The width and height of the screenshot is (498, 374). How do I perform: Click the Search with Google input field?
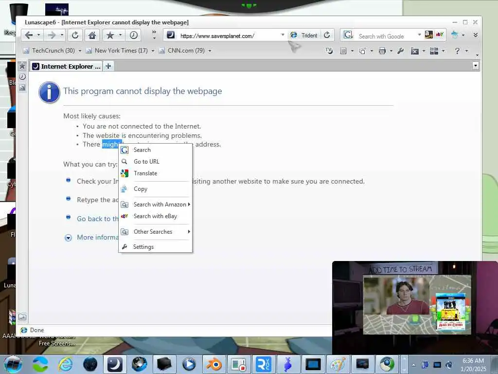coord(386,36)
